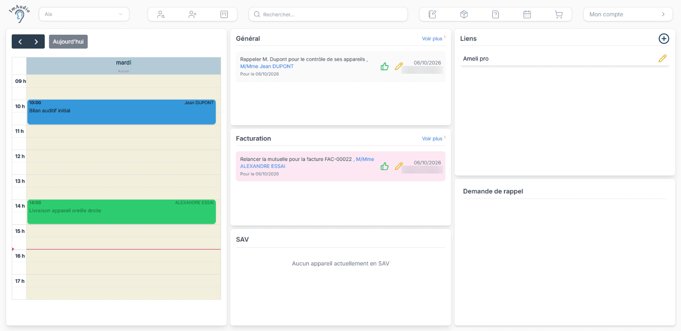
Task: Click Voir plus in the Facturation panel
Action: 432,139
